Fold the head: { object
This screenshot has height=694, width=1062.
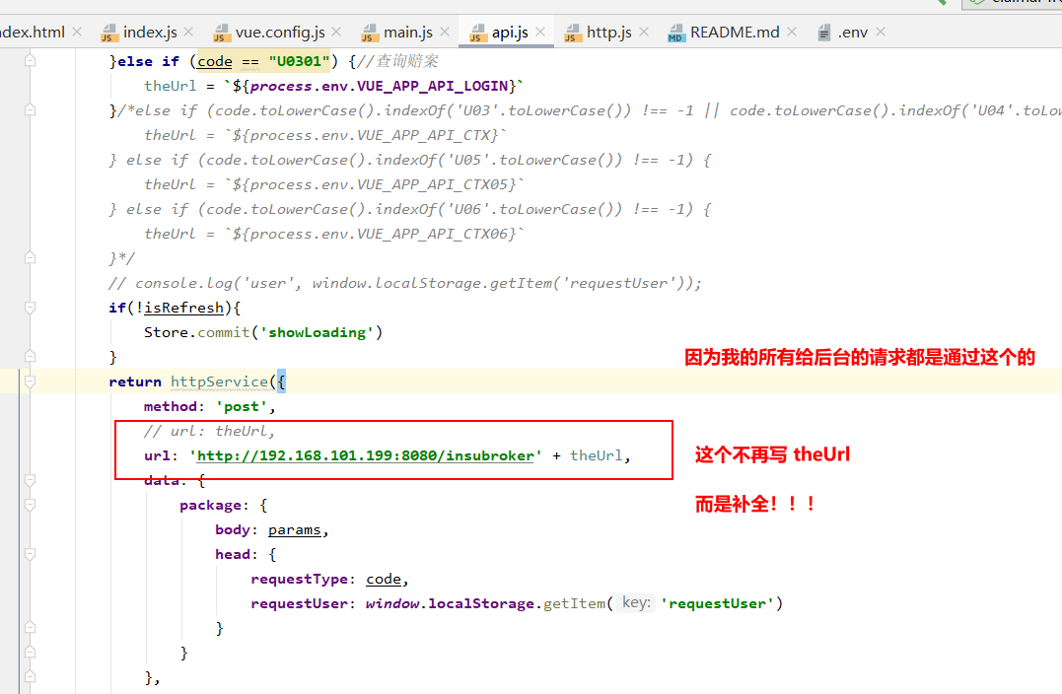[x=30, y=554]
